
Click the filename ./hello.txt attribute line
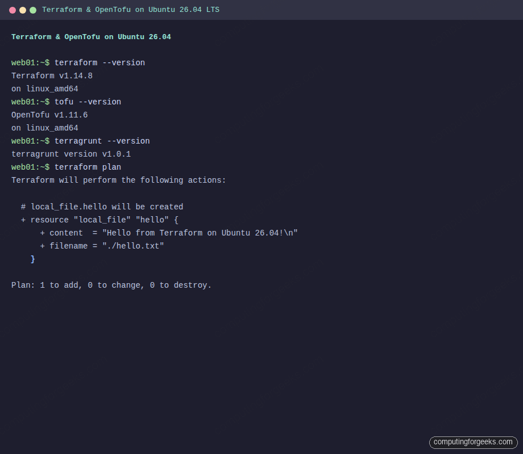[x=102, y=246]
